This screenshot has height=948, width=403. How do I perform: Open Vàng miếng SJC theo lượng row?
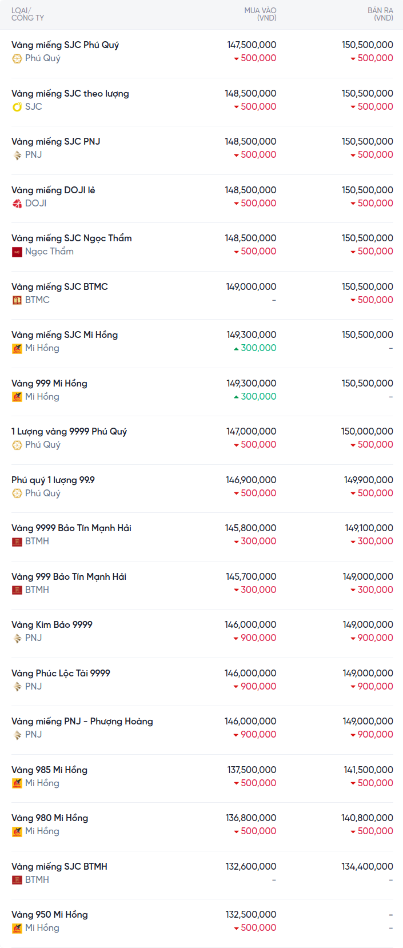70,94
